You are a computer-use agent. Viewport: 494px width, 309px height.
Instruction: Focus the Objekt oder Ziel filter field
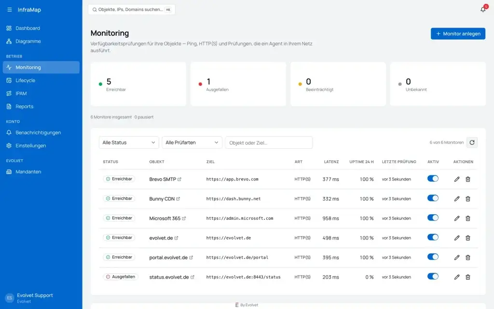[x=269, y=142]
